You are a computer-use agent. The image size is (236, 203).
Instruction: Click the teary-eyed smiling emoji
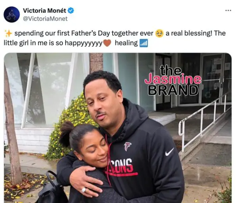159,33
